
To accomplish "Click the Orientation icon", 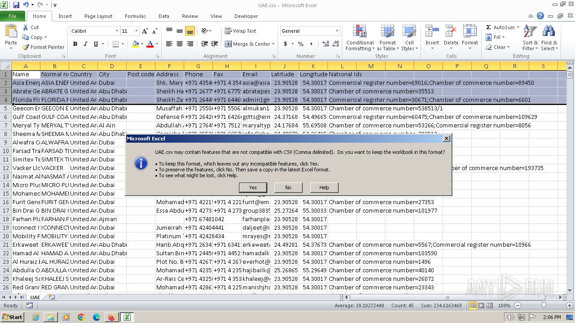I will pos(204,31).
